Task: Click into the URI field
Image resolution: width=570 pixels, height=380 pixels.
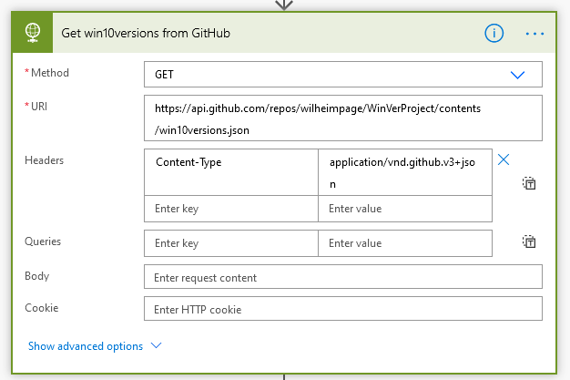Action: pos(342,118)
